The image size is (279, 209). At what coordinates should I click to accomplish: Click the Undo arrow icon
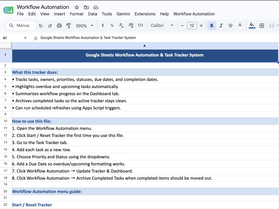40,26
